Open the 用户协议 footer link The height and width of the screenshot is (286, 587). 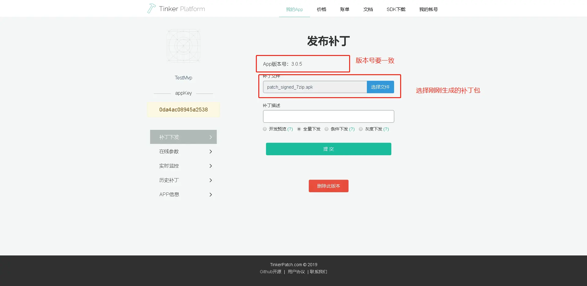296,272
